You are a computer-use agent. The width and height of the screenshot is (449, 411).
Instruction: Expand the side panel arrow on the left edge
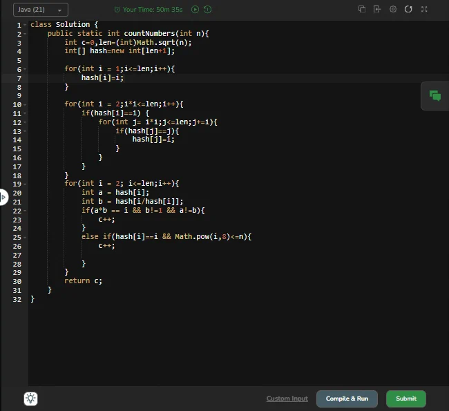[x=3, y=197]
